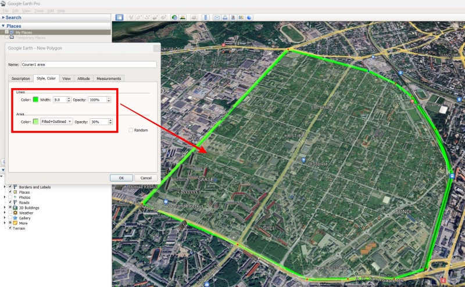
Task: Open the green Lines color swatch
Action: [35, 100]
